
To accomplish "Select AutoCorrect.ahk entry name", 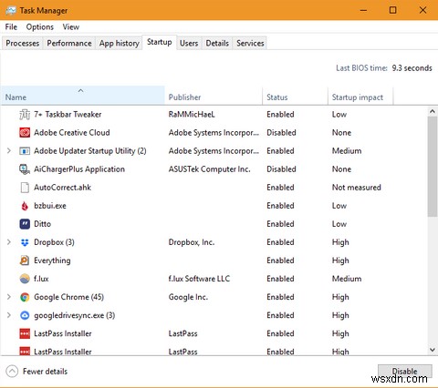I will tap(62, 188).
